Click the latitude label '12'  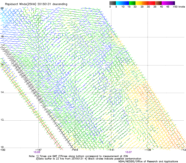point(2,120)
